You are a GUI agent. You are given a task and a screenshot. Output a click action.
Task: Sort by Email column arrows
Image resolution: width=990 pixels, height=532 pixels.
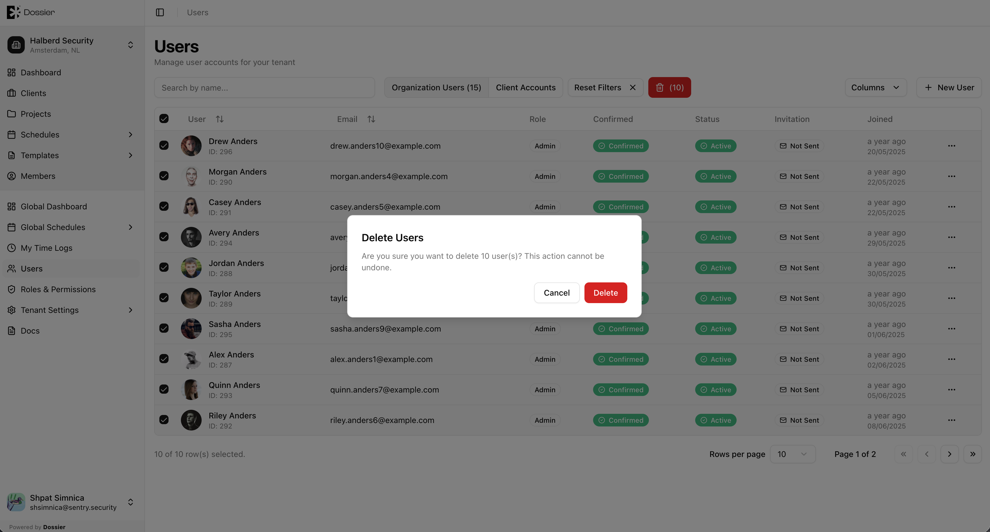[371, 119]
